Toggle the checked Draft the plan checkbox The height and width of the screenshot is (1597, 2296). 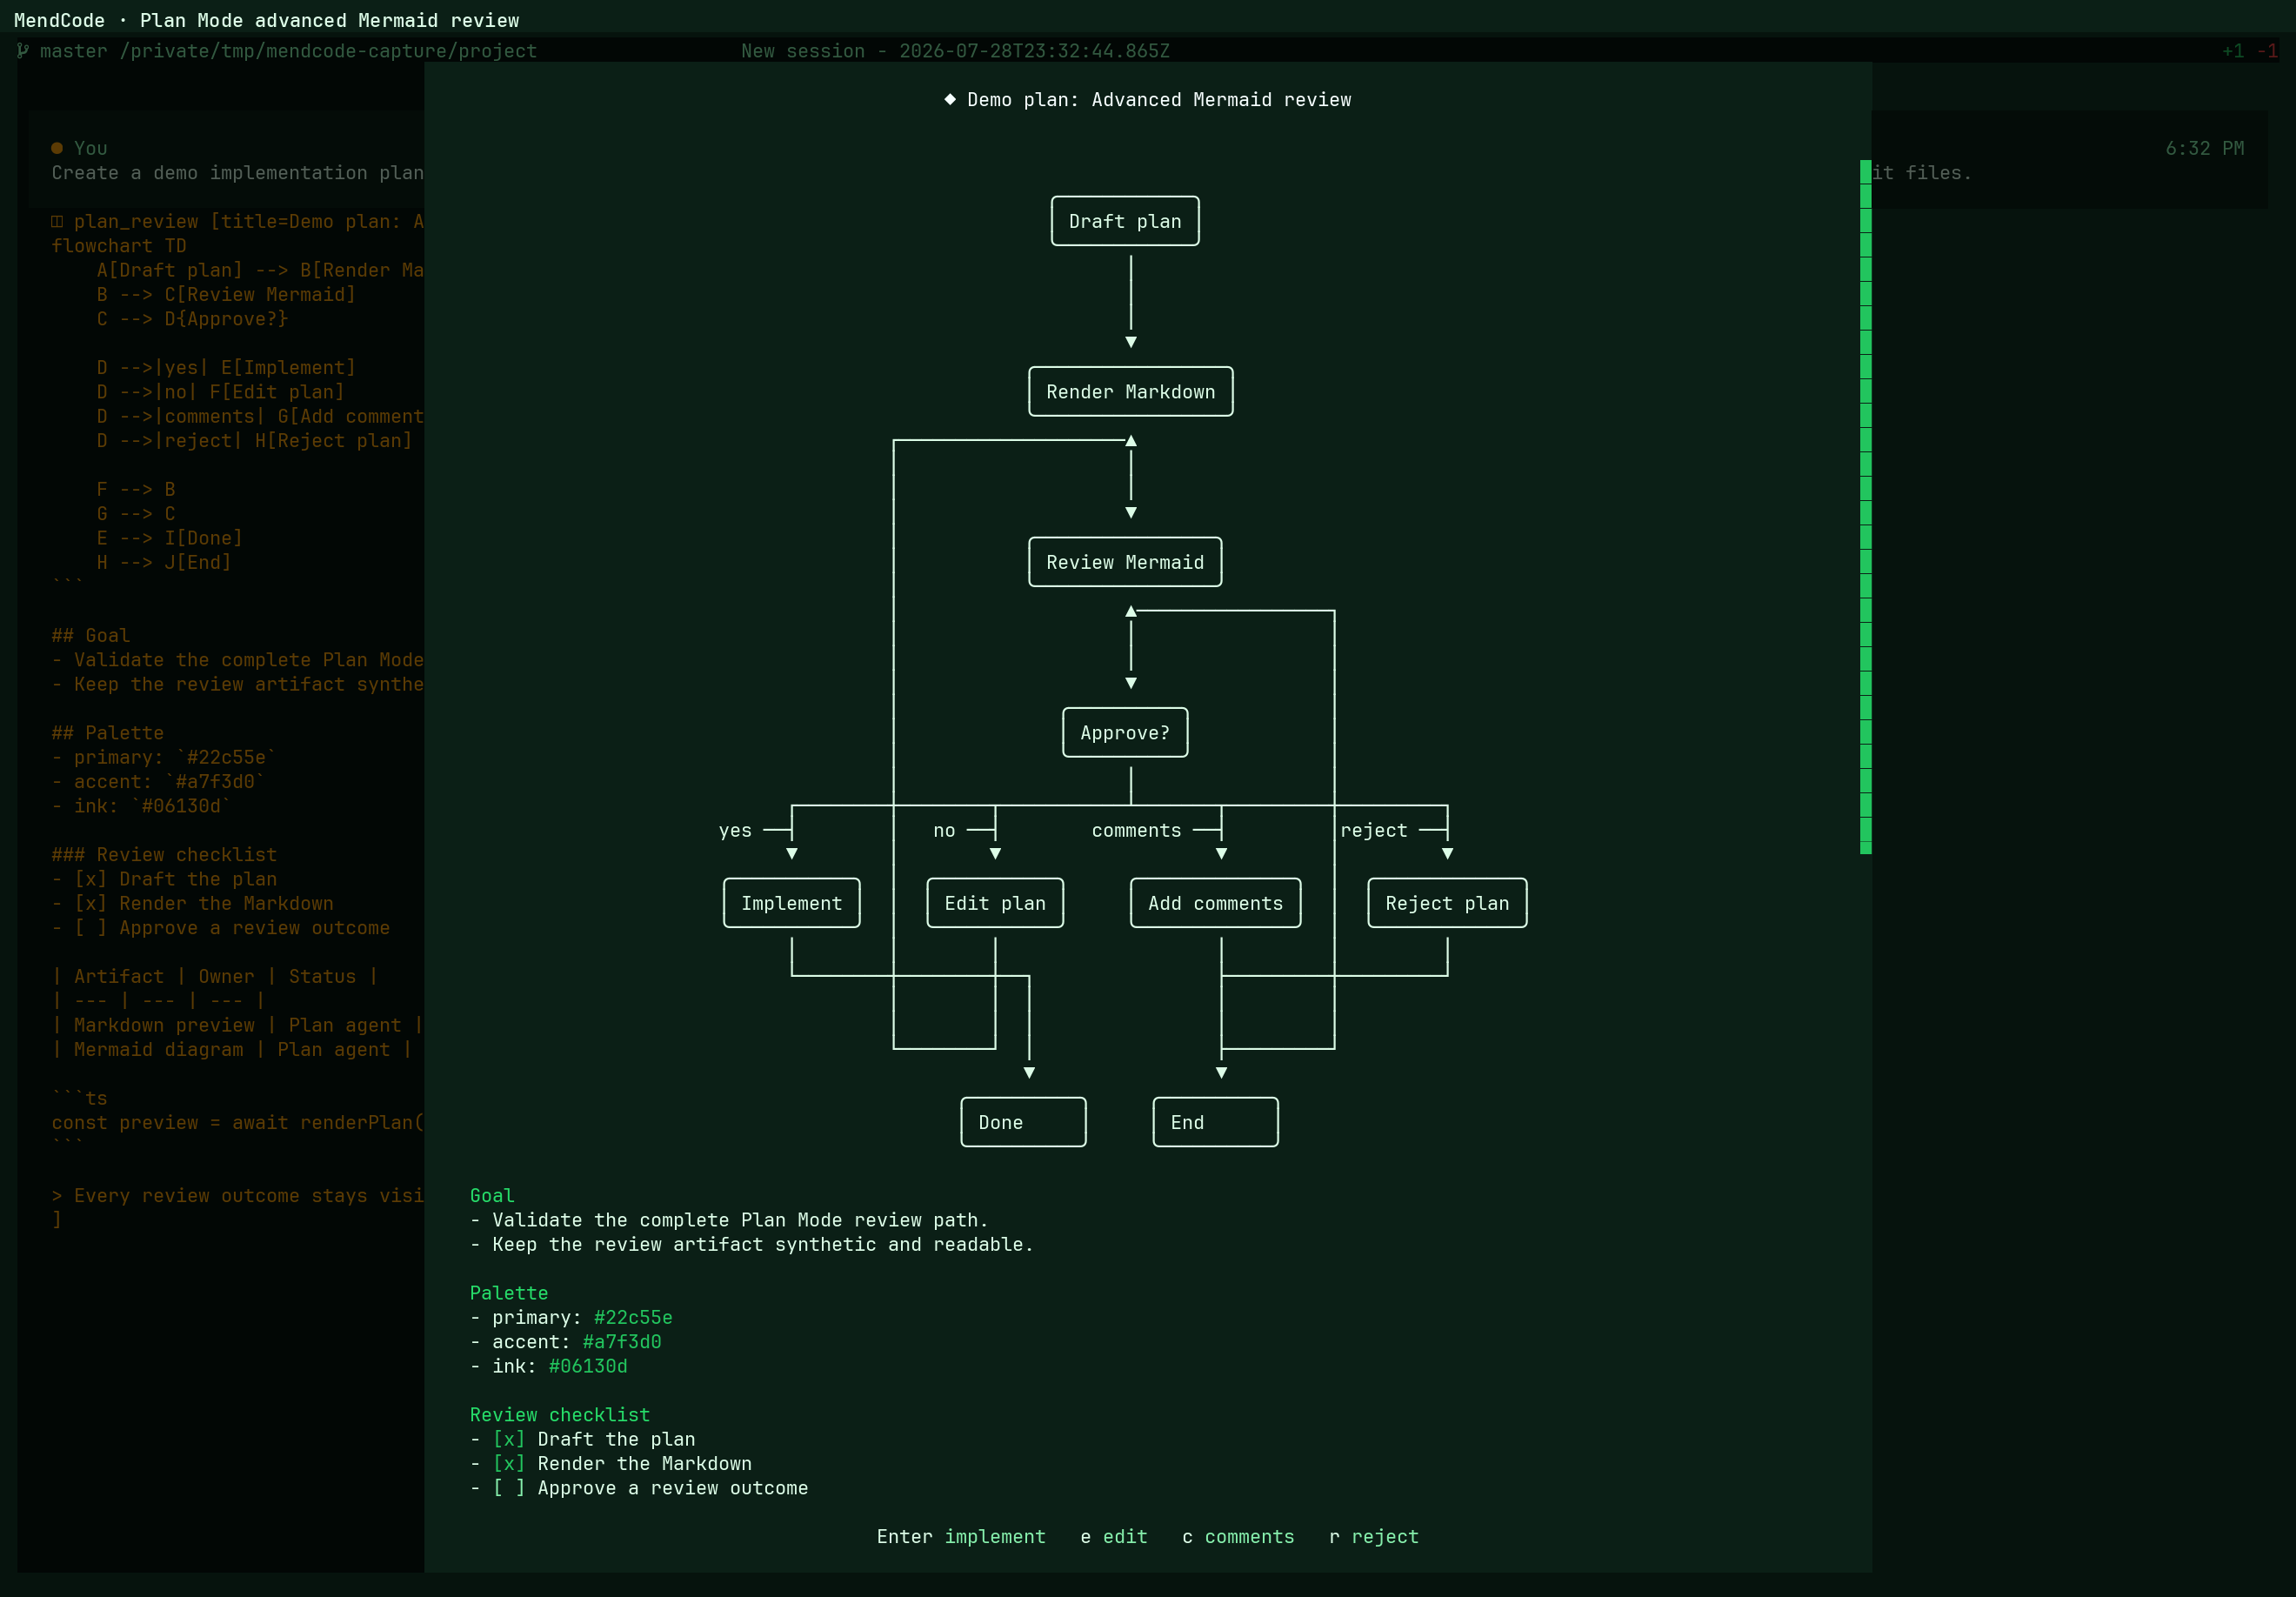tap(509, 1439)
